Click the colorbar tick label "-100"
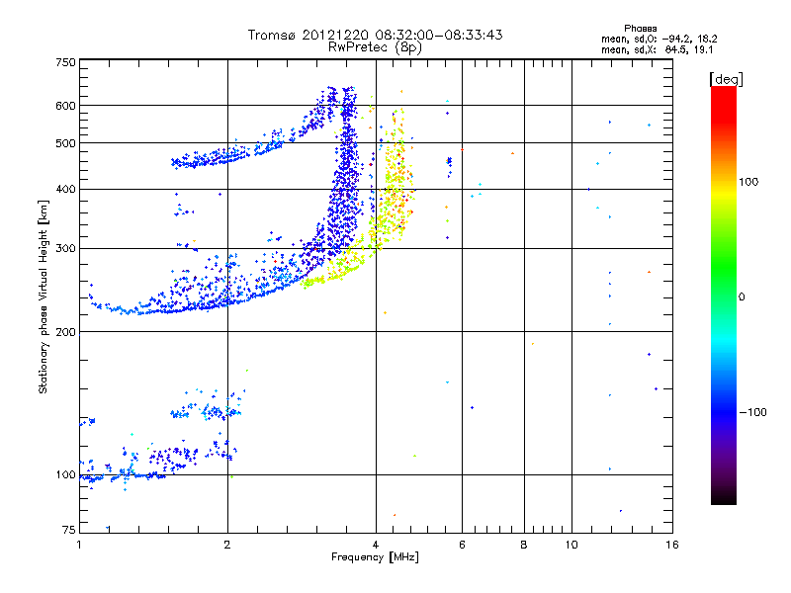The height and width of the screenshot is (593, 791). click(x=752, y=412)
